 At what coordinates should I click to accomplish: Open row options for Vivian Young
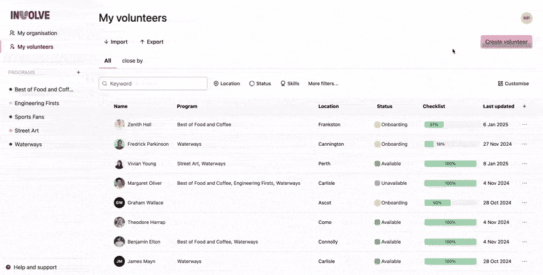[x=524, y=164]
